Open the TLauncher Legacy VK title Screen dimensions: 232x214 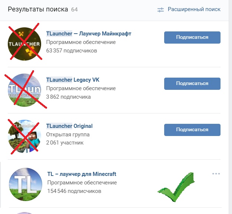(73, 80)
